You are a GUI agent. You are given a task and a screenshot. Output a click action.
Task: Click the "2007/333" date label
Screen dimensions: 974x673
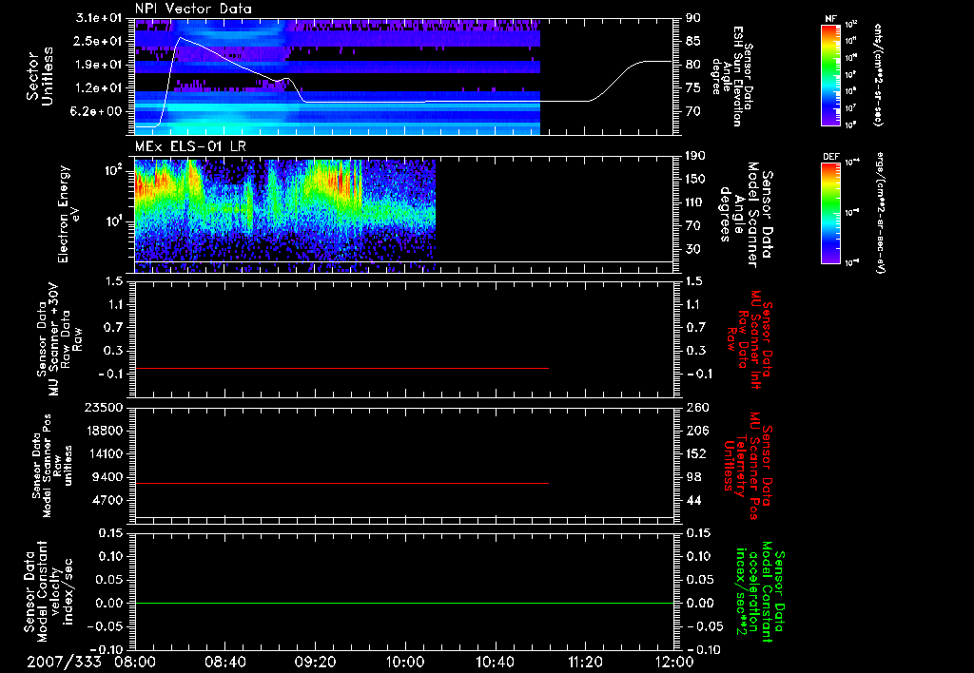(x=64, y=662)
